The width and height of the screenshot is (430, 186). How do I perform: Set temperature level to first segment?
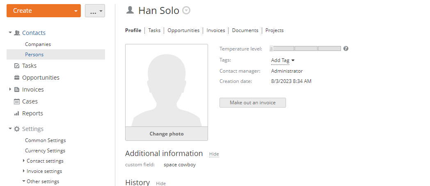[284, 48]
